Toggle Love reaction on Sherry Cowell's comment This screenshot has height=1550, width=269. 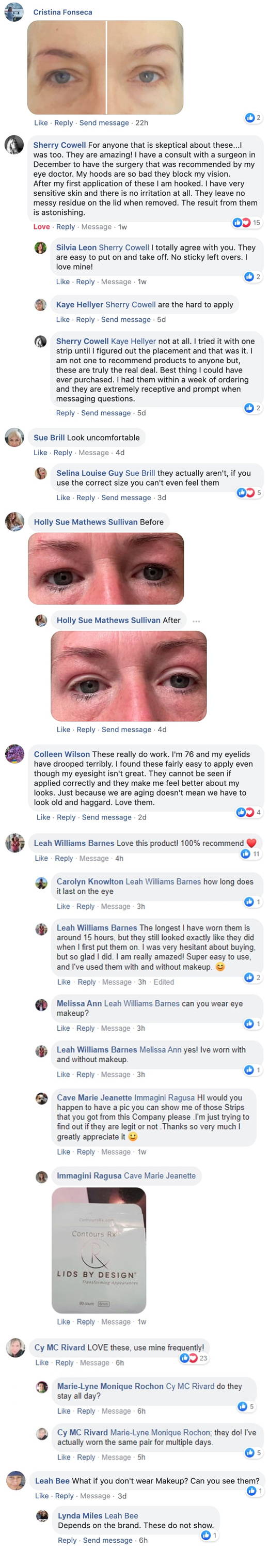(x=41, y=227)
